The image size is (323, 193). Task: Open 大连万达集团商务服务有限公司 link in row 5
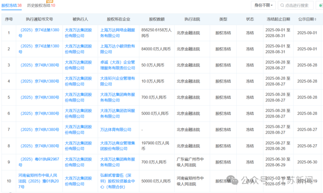[117, 98]
